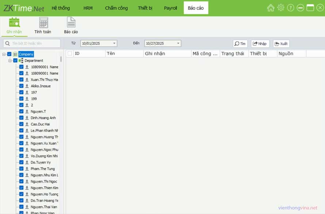This screenshot has width=325, height=214.
Task: Open the Ghi nhận records icon
Action: click(14, 23)
